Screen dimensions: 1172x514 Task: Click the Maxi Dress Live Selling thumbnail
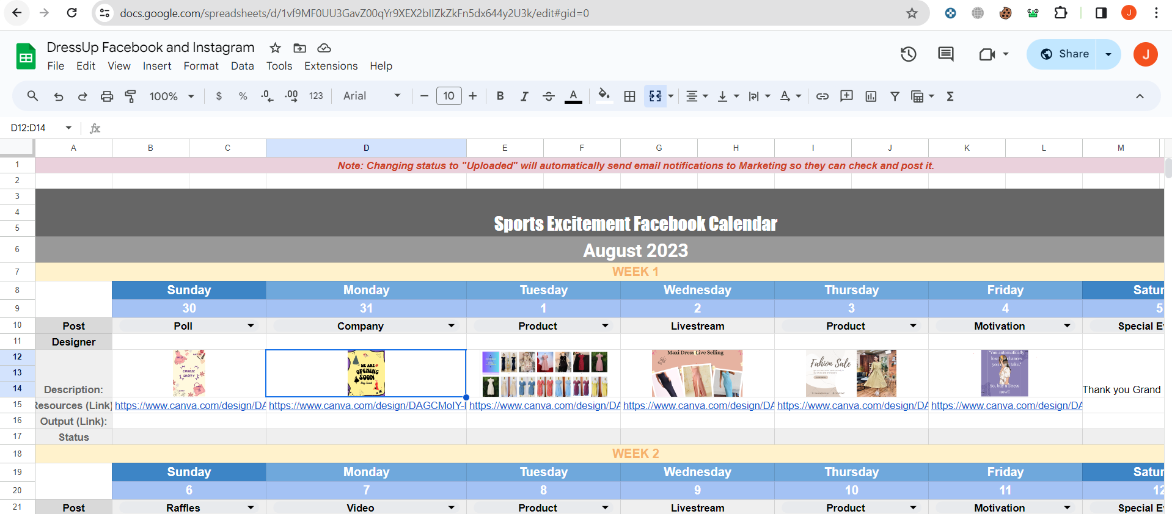click(x=697, y=373)
